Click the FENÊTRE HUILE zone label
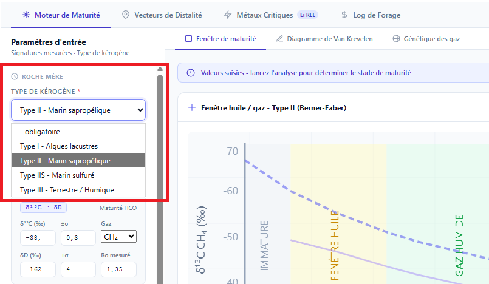Image resolution: width=489 pixels, height=284 pixels. pos(335,245)
